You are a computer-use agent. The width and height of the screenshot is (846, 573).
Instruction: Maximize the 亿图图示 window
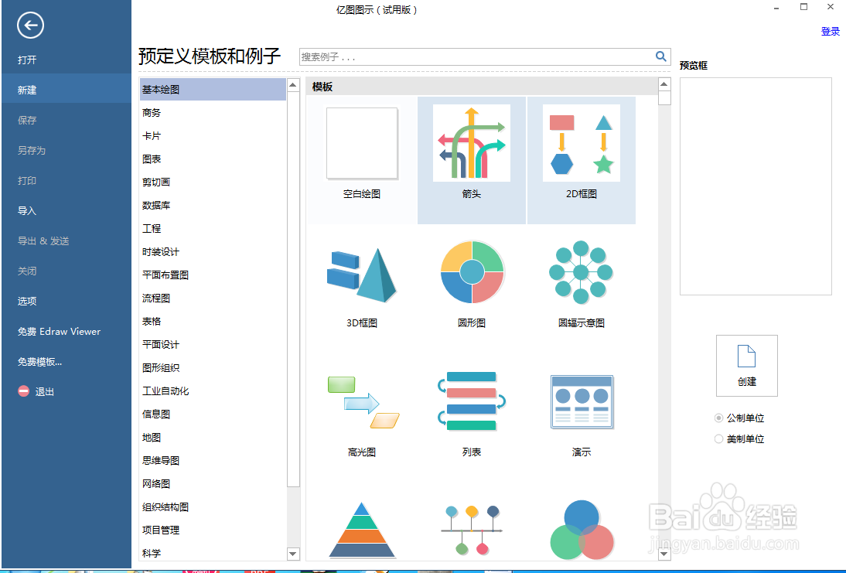point(804,7)
